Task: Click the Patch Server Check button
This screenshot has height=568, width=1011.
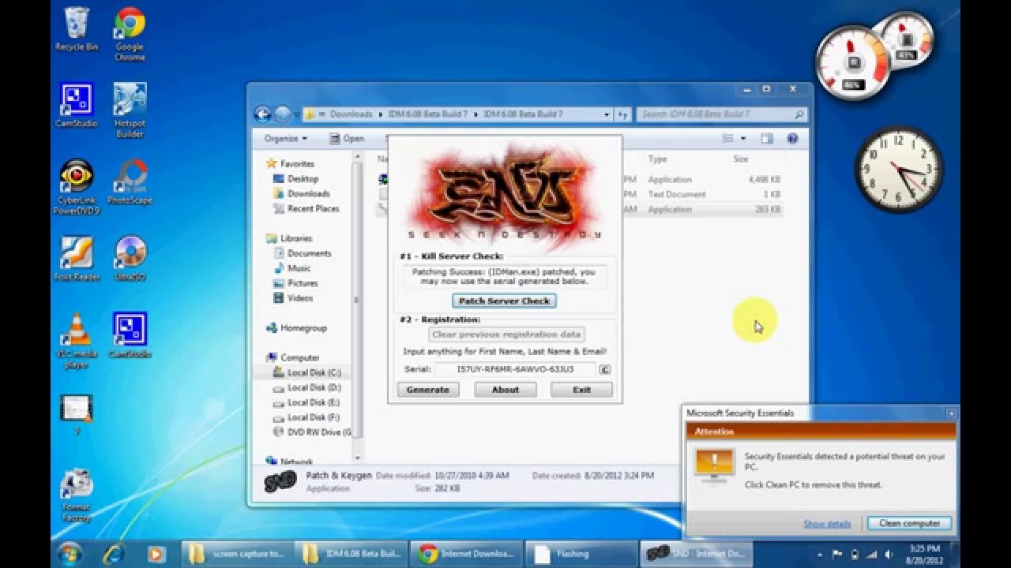Action: [504, 301]
